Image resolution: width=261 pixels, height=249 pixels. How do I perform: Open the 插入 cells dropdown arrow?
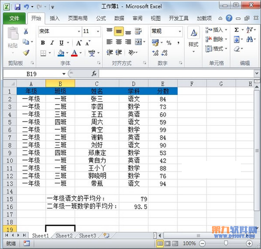226,30
